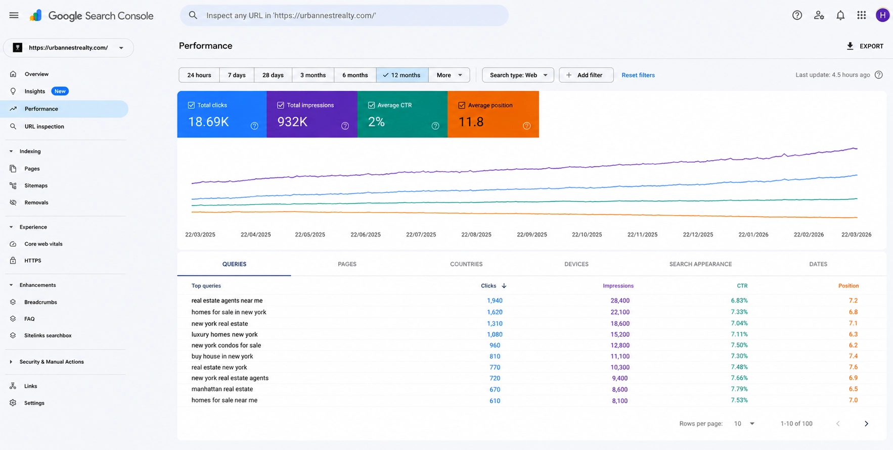The height and width of the screenshot is (450, 893).
Task: Collapse the Experience section
Action: click(11, 227)
